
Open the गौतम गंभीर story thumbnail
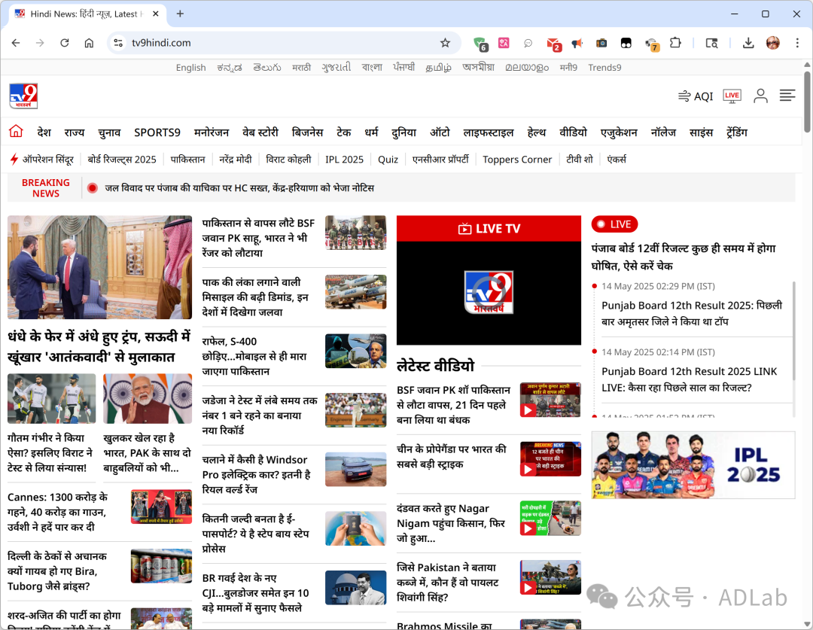pyautogui.click(x=51, y=399)
